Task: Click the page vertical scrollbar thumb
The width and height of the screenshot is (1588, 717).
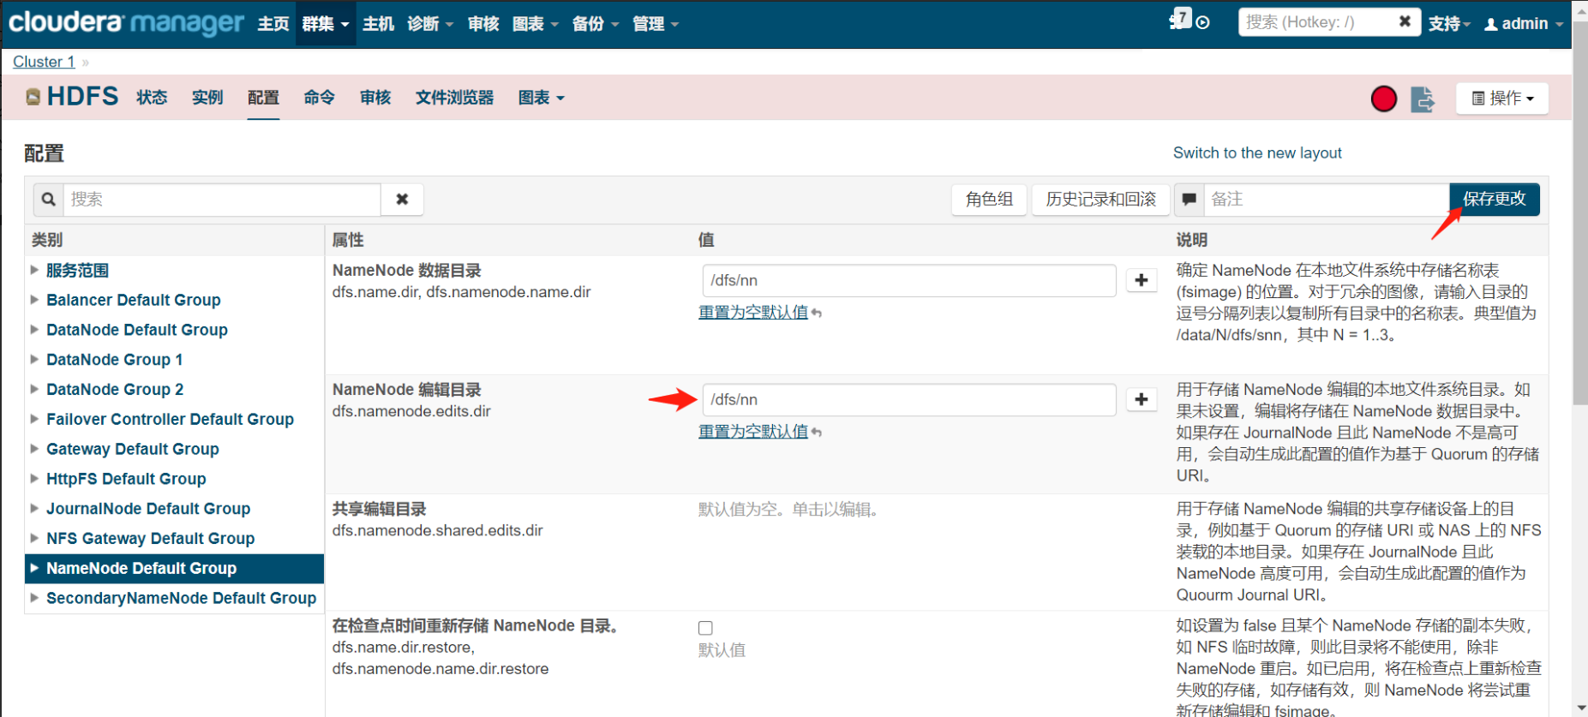Action: coord(1580,212)
